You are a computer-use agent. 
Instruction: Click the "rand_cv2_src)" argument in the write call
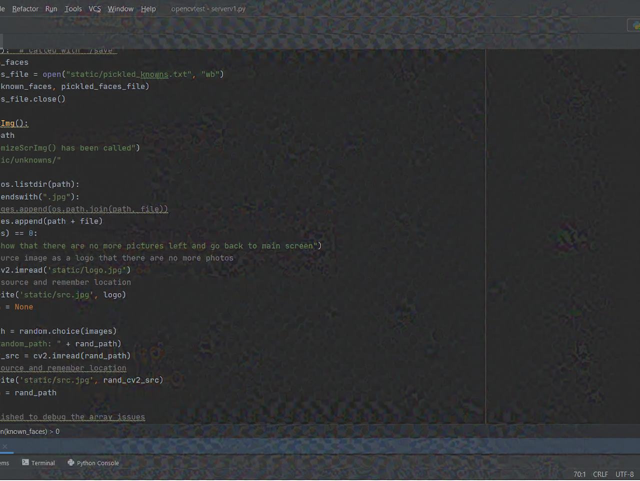[x=133, y=380]
